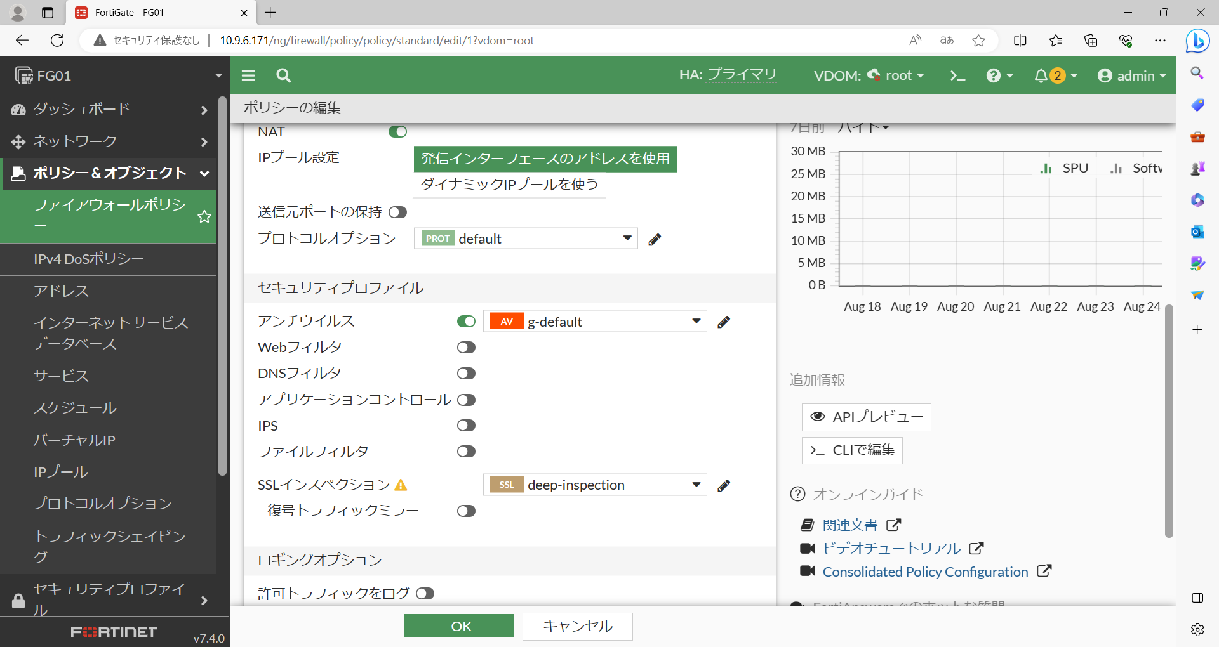1219x647 pixels.
Task: Edit the deep-inspection SSL profile via pencil icon
Action: [724, 485]
